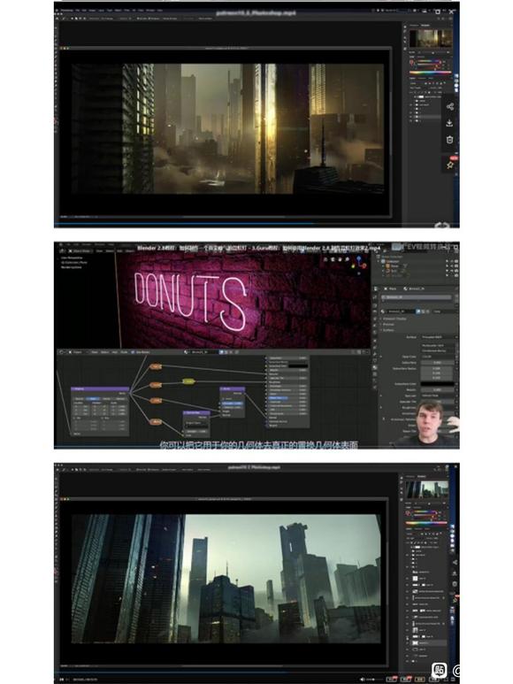
Task: Select the topmost orange node in Blender node editor
Action: [x=156, y=367]
